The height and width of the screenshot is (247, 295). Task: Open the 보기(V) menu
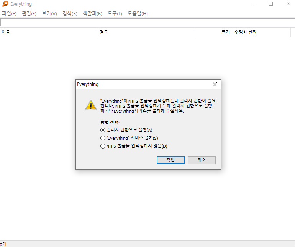(x=49, y=13)
